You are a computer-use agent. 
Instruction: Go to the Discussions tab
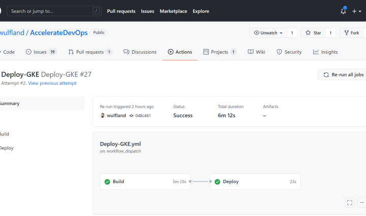[x=140, y=52]
